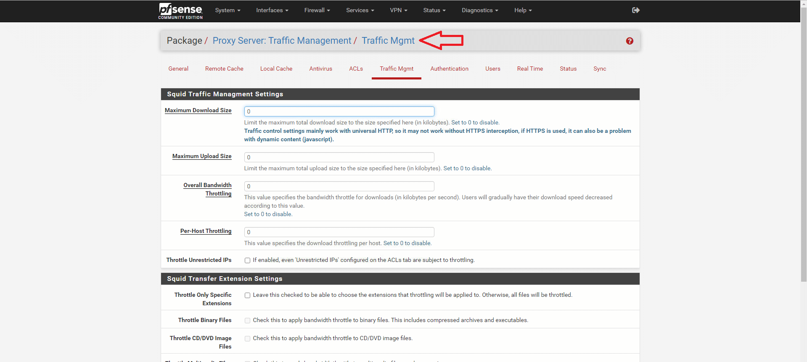
Task: Click the Overall Bandwidth Throttling label
Action: click(207, 189)
